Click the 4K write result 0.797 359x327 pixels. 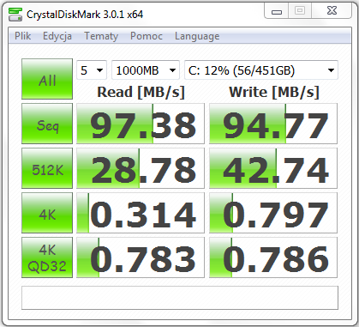click(x=273, y=213)
